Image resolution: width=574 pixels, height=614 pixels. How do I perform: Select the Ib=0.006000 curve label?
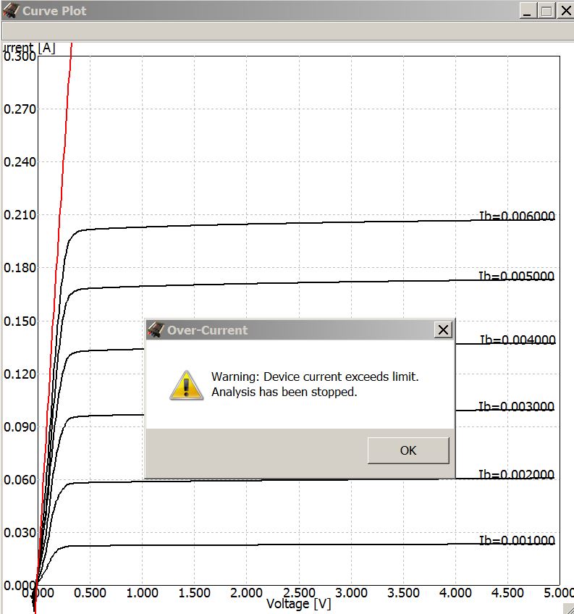coord(516,216)
